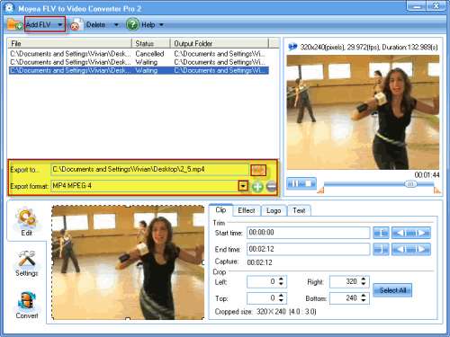Click the End time input field

tap(309, 249)
